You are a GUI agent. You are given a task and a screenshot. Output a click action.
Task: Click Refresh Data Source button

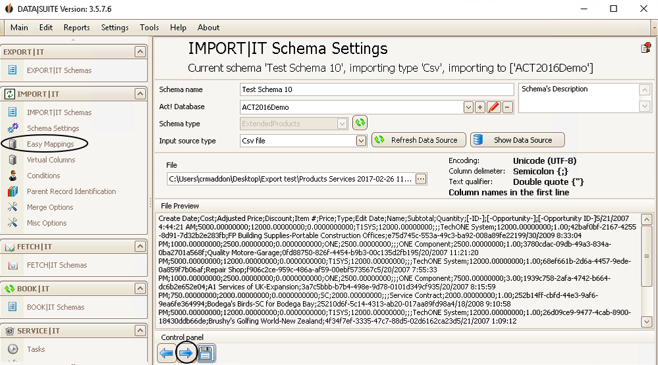419,140
